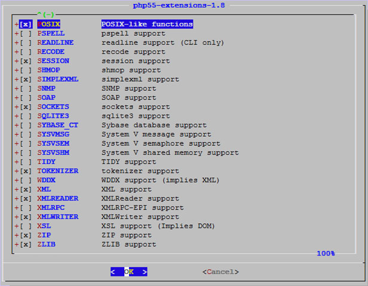Viewport: 368px width, 286px height.
Task: Uncheck the SIMPLEXML checkbox
Action: click(x=26, y=79)
